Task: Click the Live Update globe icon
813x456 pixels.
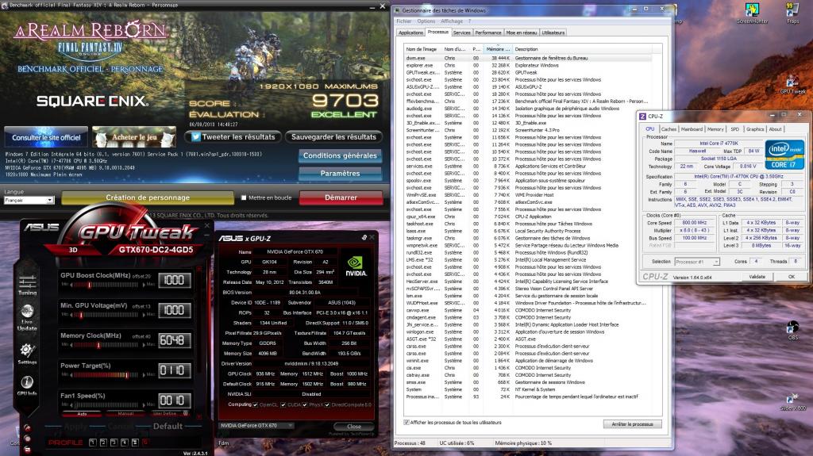Action: pyautogui.click(x=27, y=316)
